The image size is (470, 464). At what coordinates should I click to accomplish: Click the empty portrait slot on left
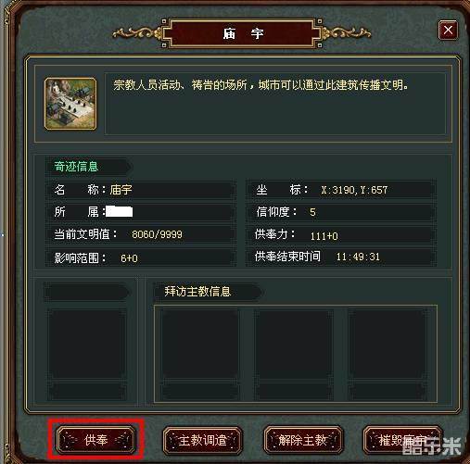click(87, 354)
